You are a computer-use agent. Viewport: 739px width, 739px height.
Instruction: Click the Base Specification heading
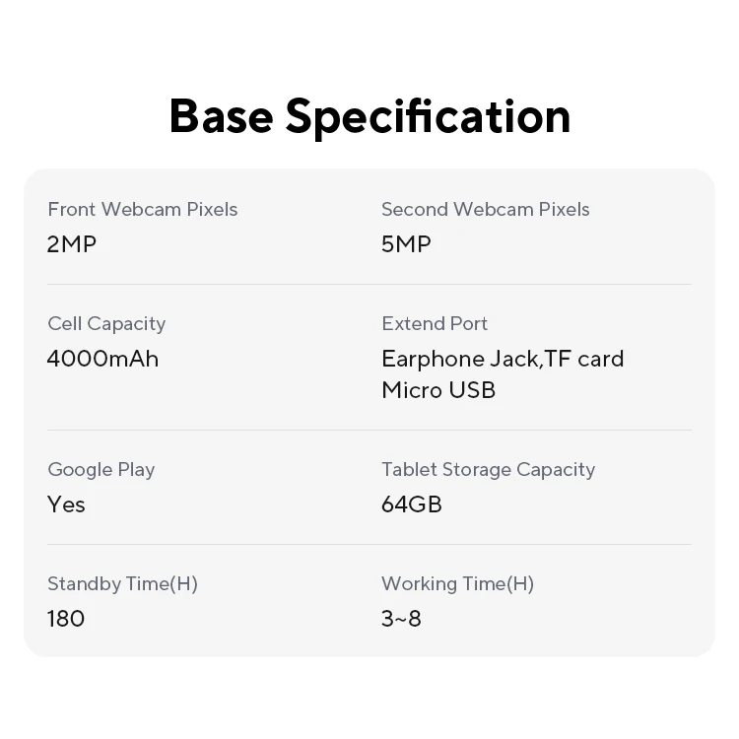point(369,116)
